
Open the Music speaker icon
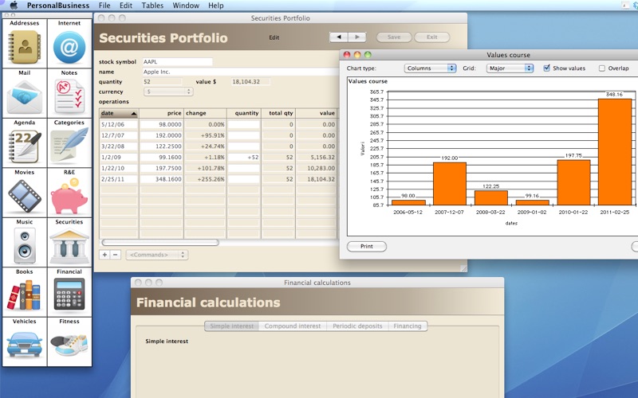(x=25, y=245)
